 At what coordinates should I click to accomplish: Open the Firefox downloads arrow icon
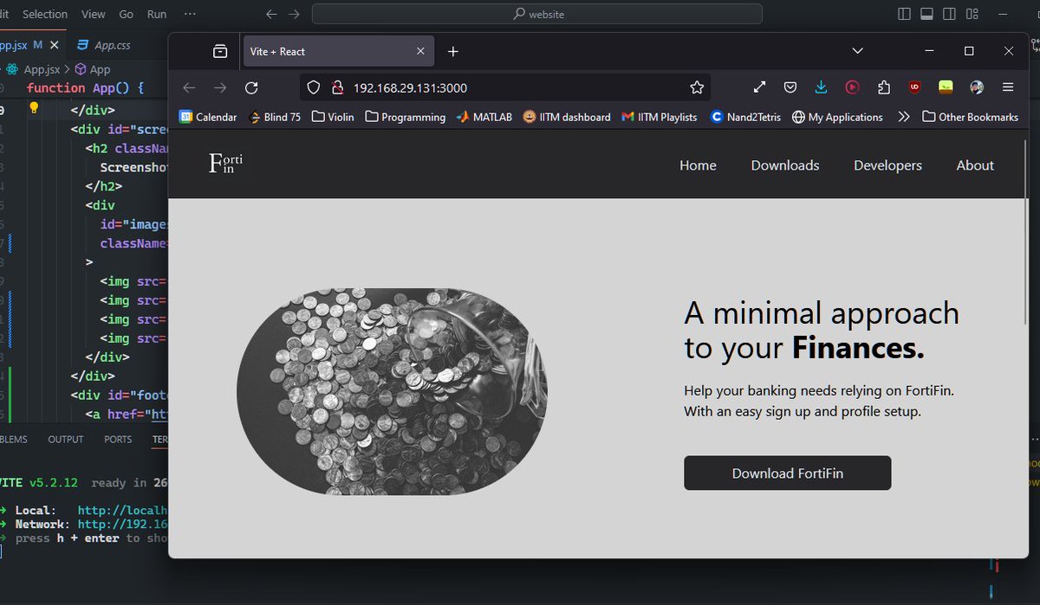click(822, 87)
